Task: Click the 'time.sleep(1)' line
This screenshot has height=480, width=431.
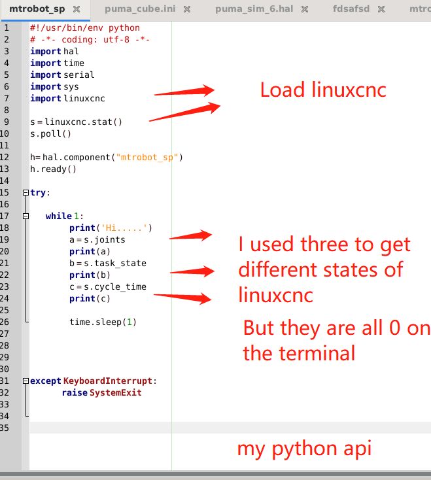Action: coord(103,322)
